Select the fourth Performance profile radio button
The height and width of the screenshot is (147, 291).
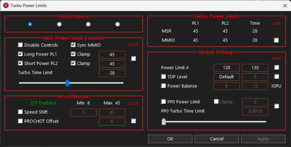pos(117,24)
